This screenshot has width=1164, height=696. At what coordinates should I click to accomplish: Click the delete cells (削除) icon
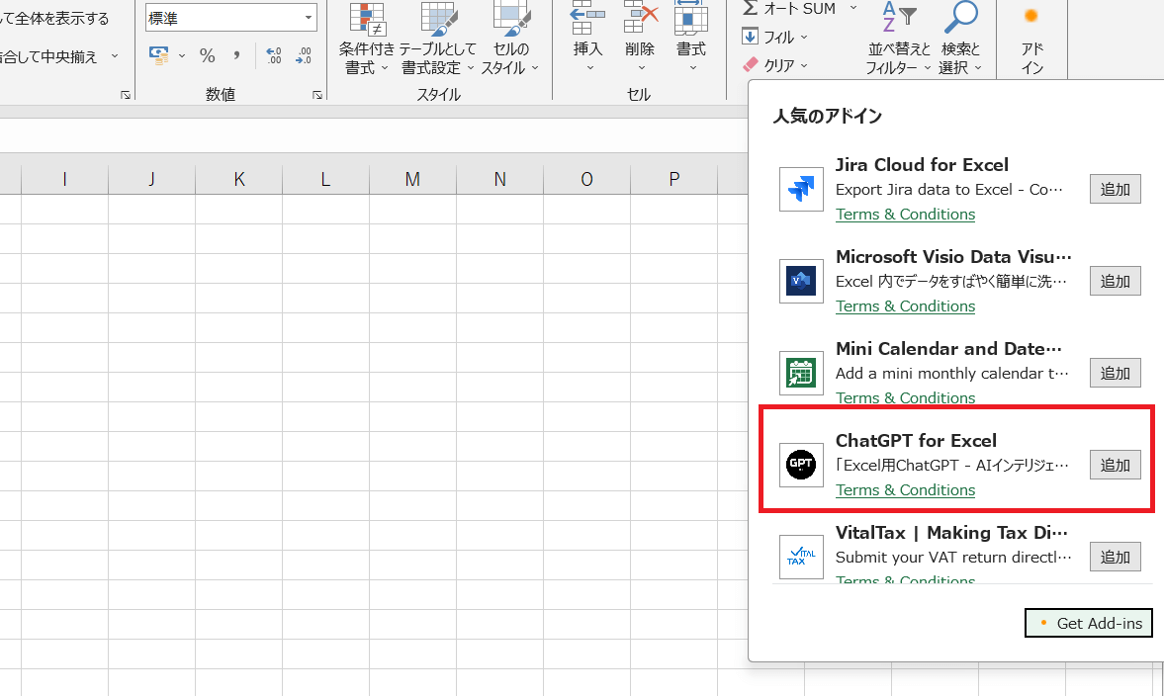point(640,18)
